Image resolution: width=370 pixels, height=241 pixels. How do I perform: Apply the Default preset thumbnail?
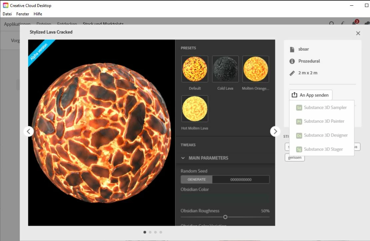click(x=195, y=69)
